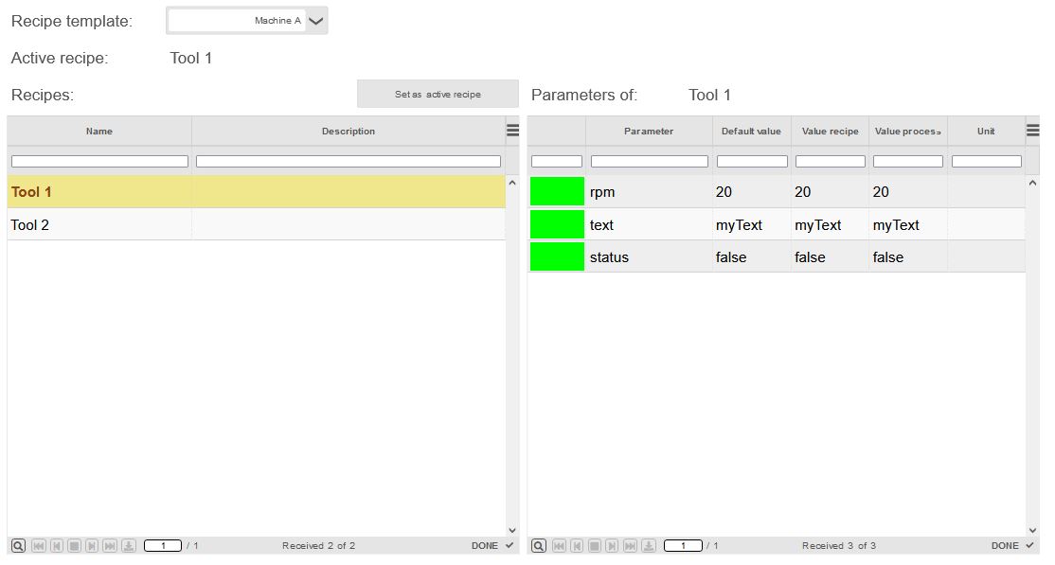Click next page icon in Recipes footer
This screenshot has width=1055, height=565.
(92, 546)
